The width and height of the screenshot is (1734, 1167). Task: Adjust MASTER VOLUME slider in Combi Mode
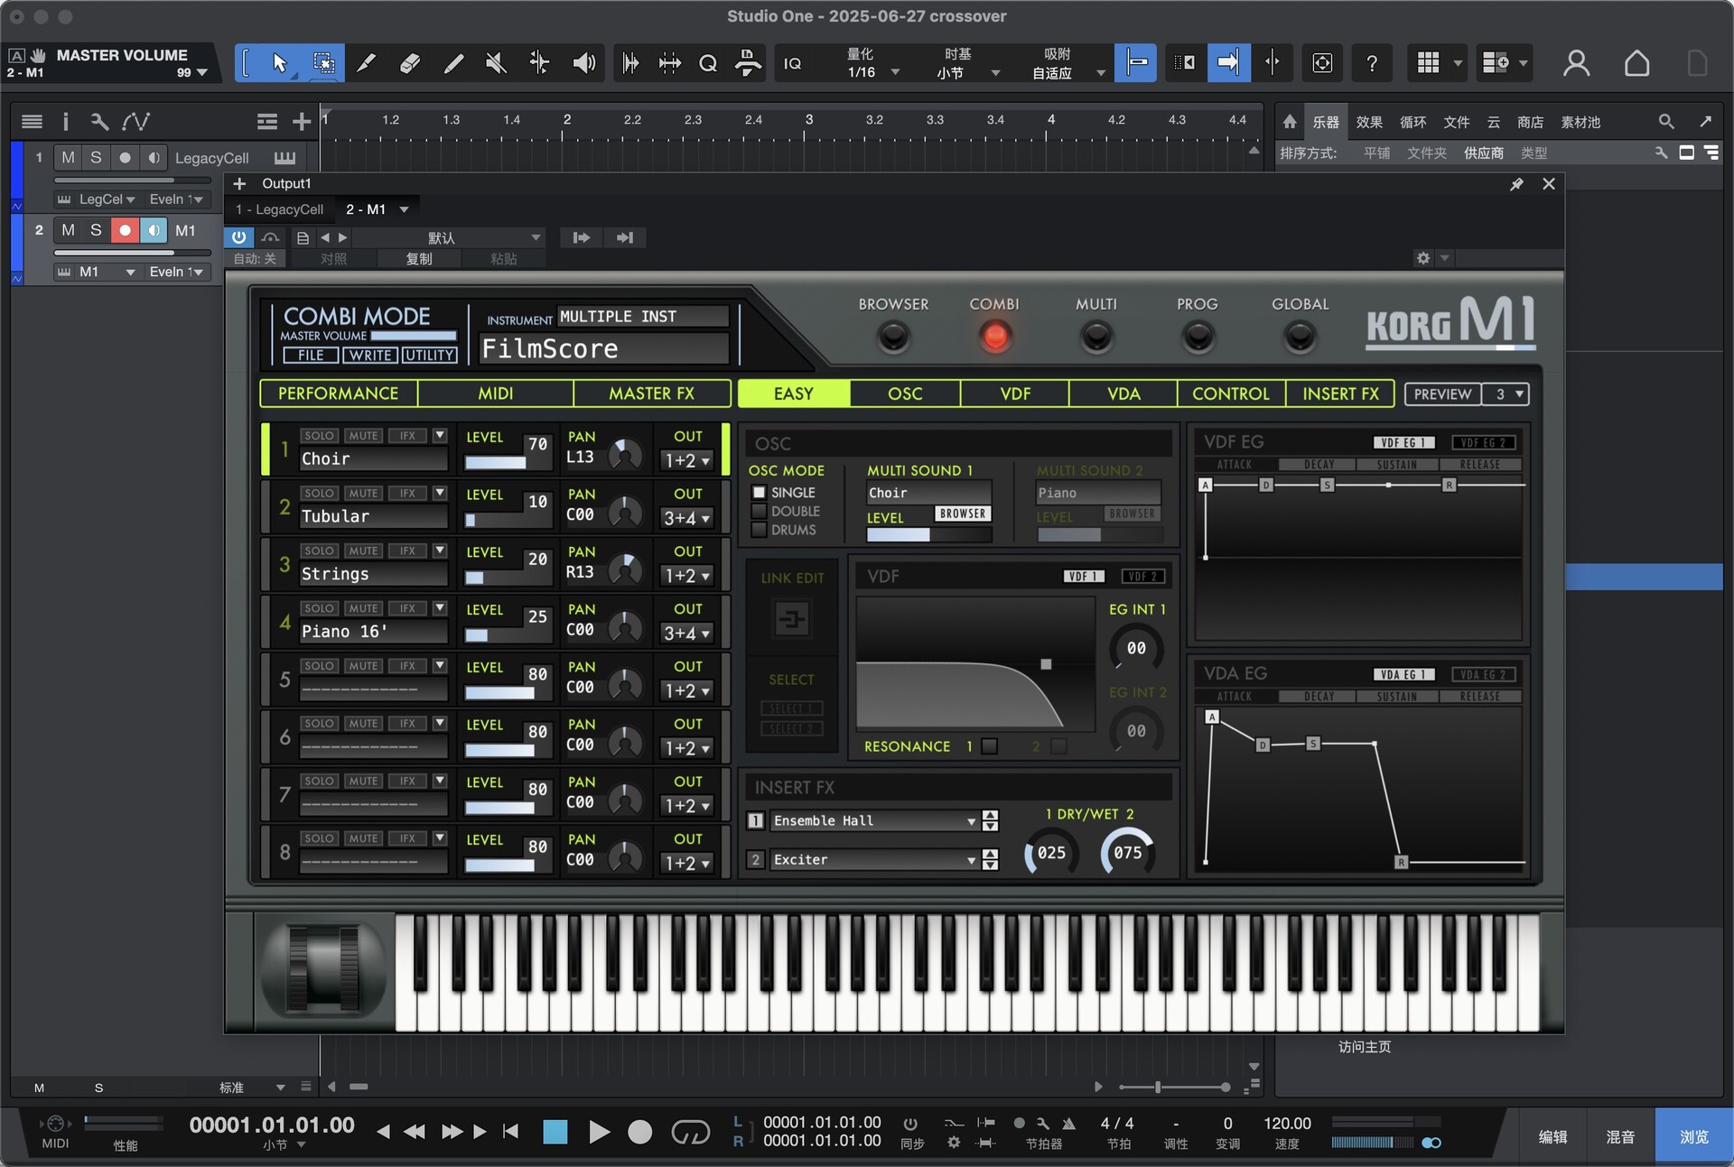point(414,337)
